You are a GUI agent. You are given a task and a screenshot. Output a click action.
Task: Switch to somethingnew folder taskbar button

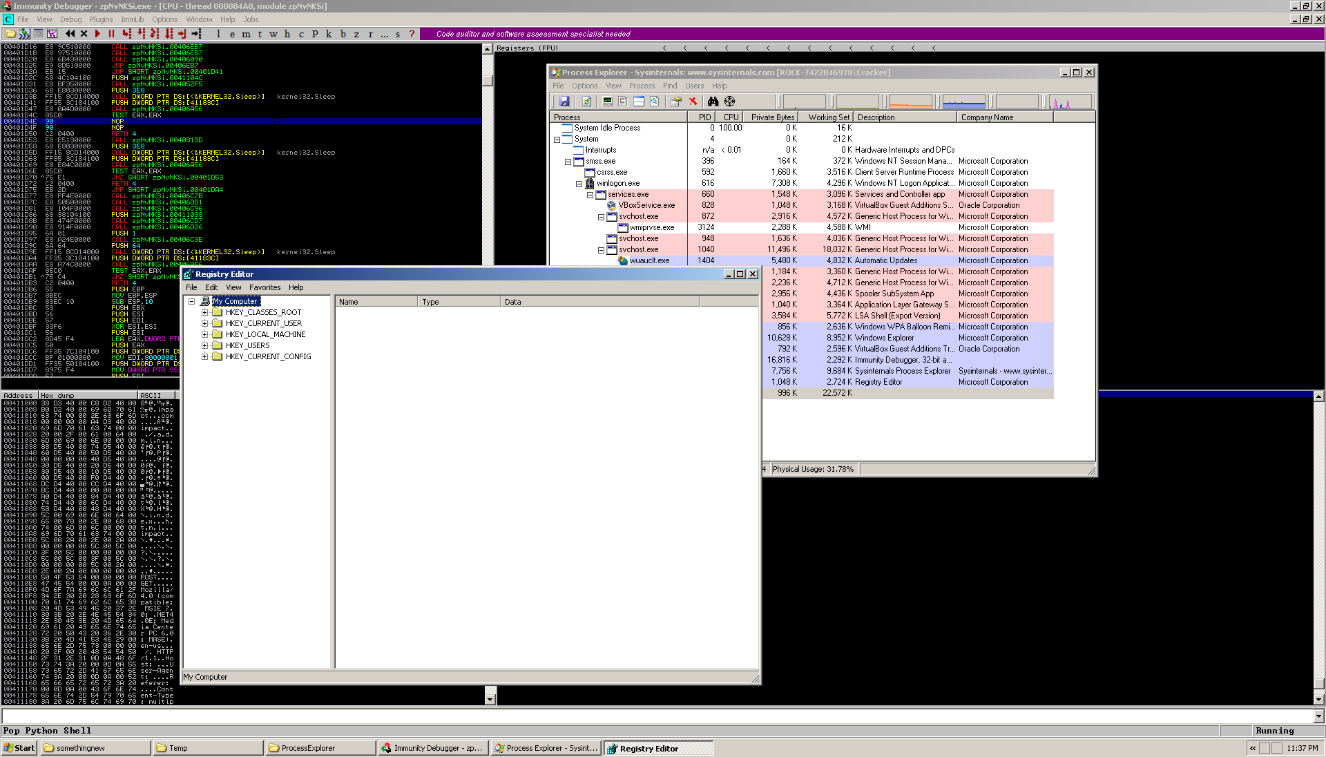[x=96, y=748]
